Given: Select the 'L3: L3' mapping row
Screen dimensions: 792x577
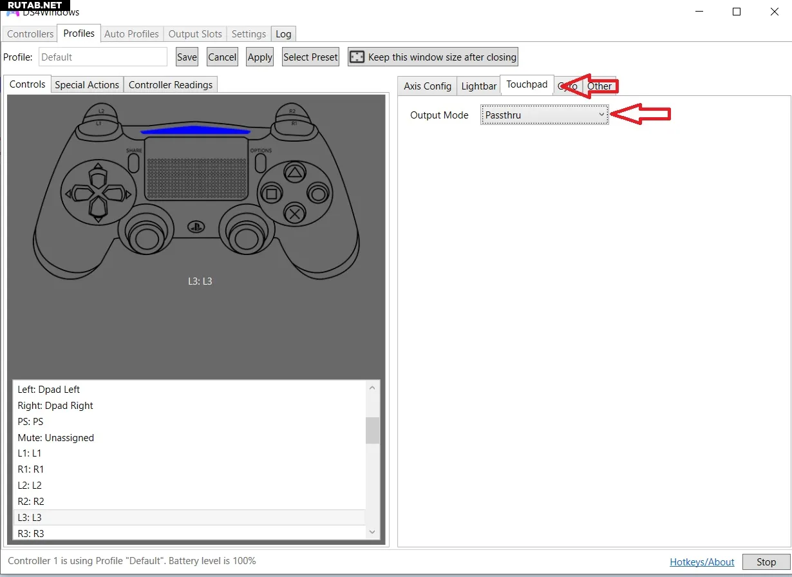Looking at the screenshot, I should coord(189,517).
